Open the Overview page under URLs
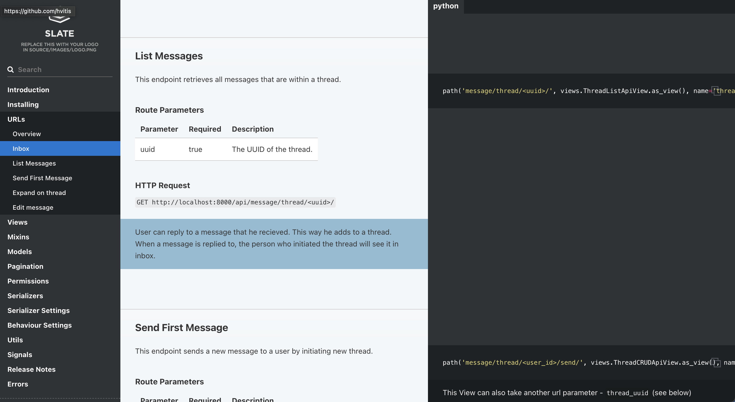This screenshot has height=402, width=735. point(27,134)
